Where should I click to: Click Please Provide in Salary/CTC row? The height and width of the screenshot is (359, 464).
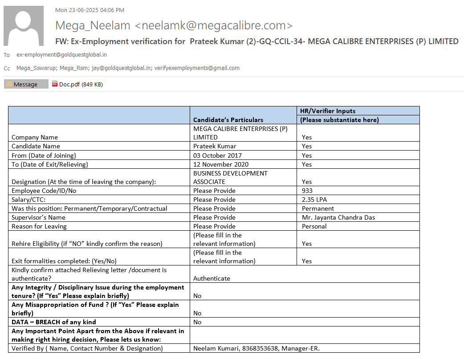(x=214, y=200)
